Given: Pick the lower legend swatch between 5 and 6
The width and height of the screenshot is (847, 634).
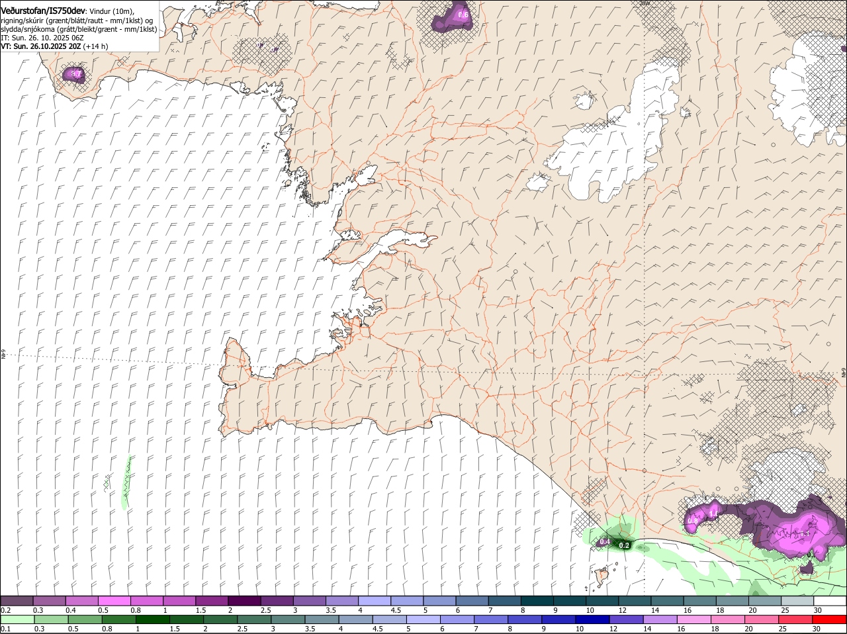Looking at the screenshot, I should point(423,619).
